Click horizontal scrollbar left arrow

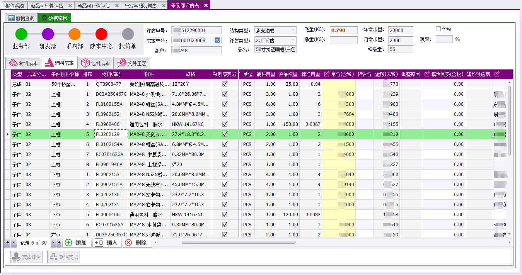click(x=156, y=243)
